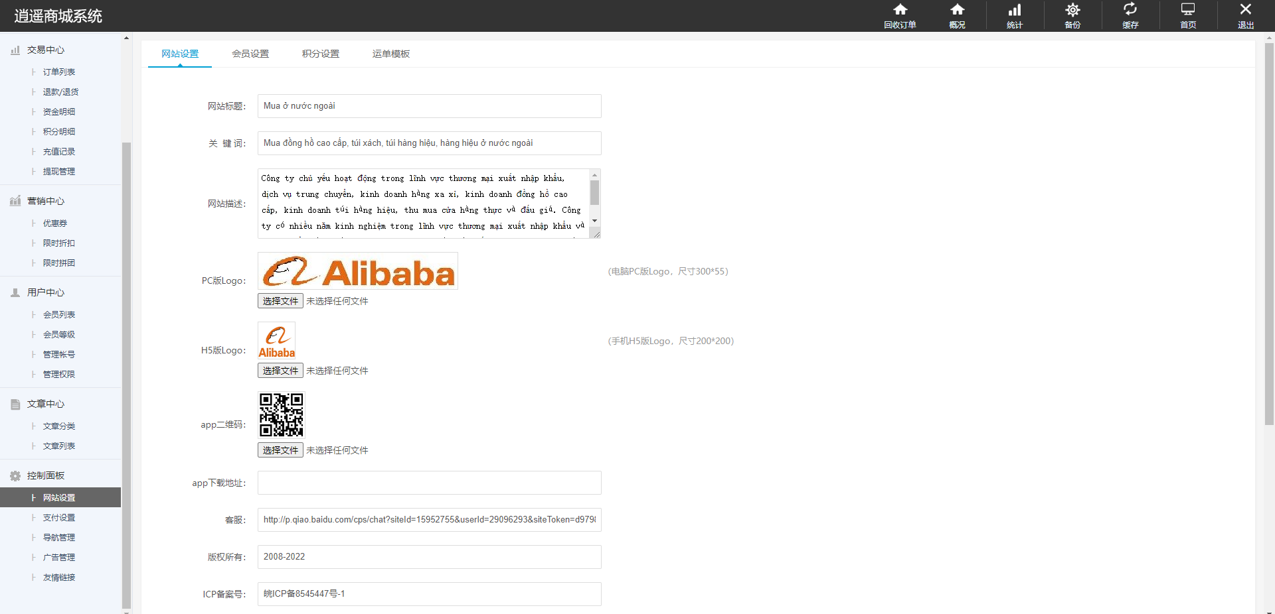Select 积分明细 in the sidebar
The image size is (1275, 614).
[59, 131]
